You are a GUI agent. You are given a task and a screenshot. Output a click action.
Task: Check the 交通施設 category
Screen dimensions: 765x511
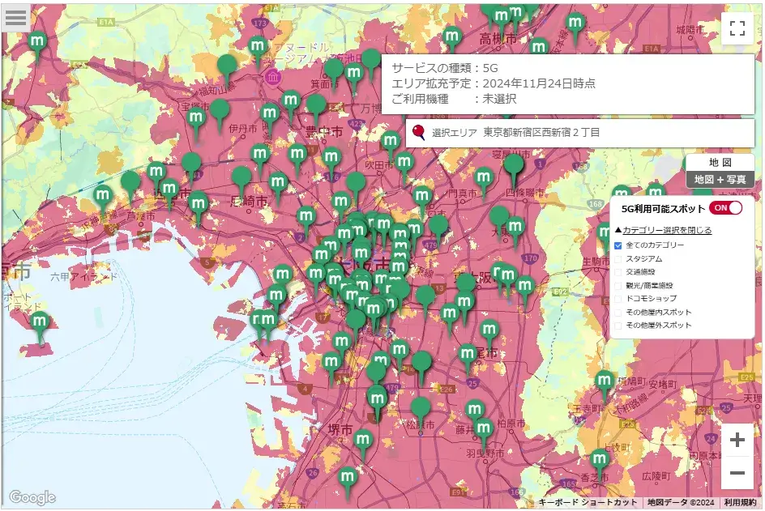618,272
